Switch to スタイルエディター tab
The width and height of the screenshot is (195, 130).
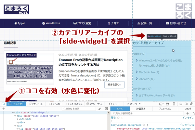coord(75,104)
